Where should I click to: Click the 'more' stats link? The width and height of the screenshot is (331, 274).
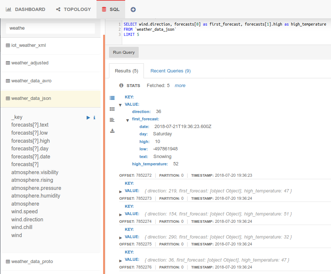tap(180, 86)
